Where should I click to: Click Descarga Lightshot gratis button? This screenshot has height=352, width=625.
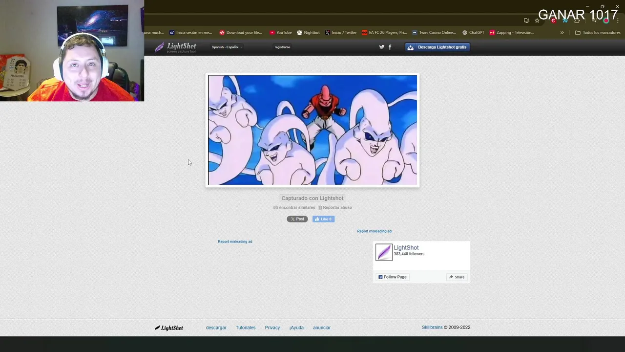pyautogui.click(x=437, y=47)
